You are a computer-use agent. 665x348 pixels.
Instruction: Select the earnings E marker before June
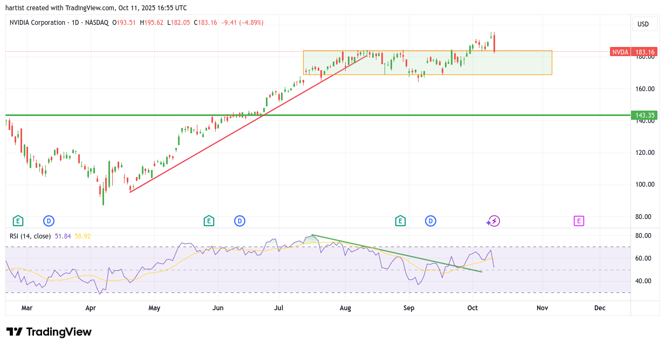209,221
